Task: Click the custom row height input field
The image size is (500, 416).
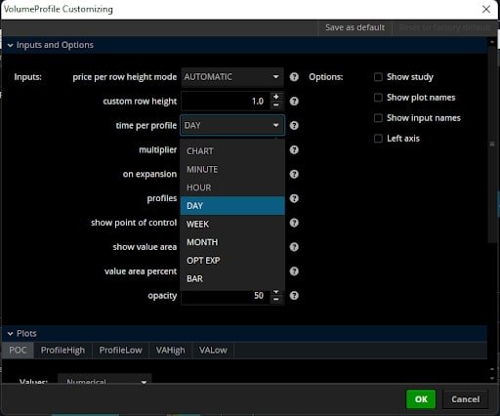Action: (x=226, y=102)
